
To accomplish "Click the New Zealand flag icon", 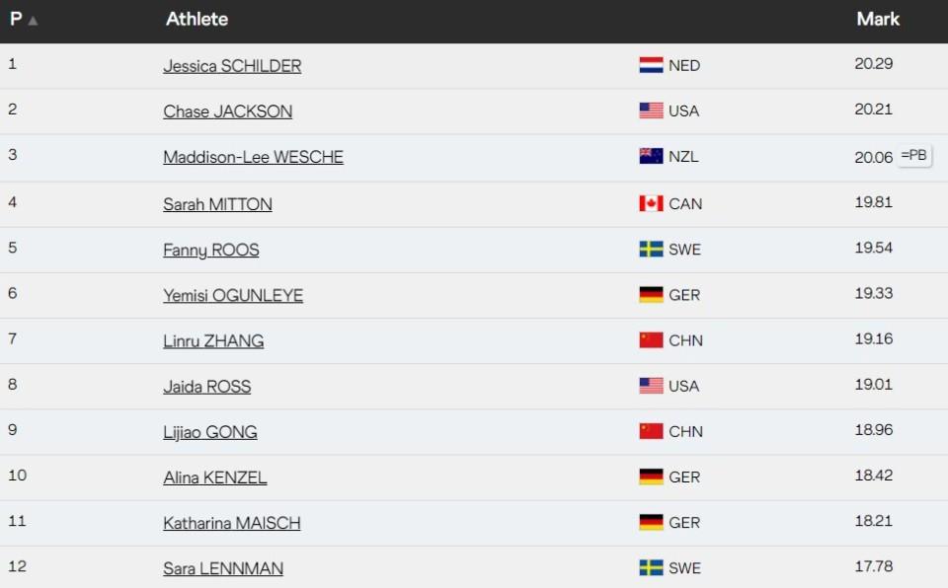I will [x=651, y=157].
